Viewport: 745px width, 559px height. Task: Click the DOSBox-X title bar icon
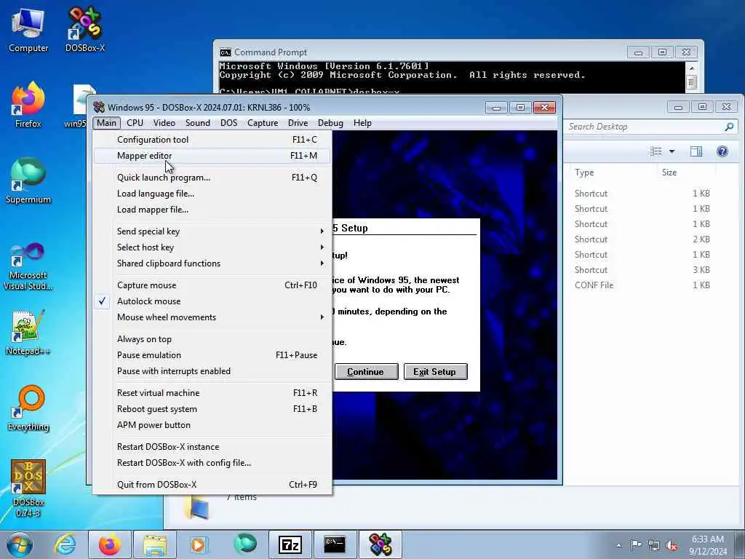[99, 107]
